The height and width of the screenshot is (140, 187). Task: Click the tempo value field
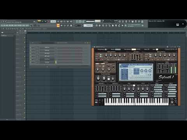[x=53, y=21]
